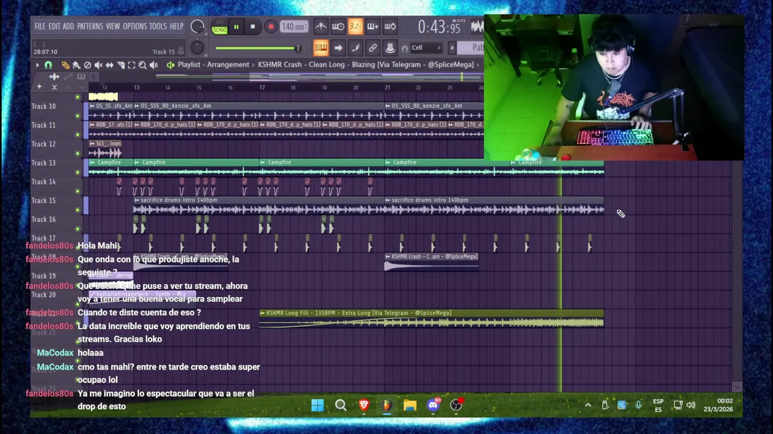Select the Mute tool in playlist toolbar
Image resolution: width=773 pixels, height=434 pixels.
[98, 65]
